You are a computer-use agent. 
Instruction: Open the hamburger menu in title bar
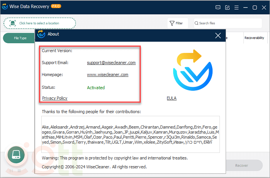click(x=236, y=7)
